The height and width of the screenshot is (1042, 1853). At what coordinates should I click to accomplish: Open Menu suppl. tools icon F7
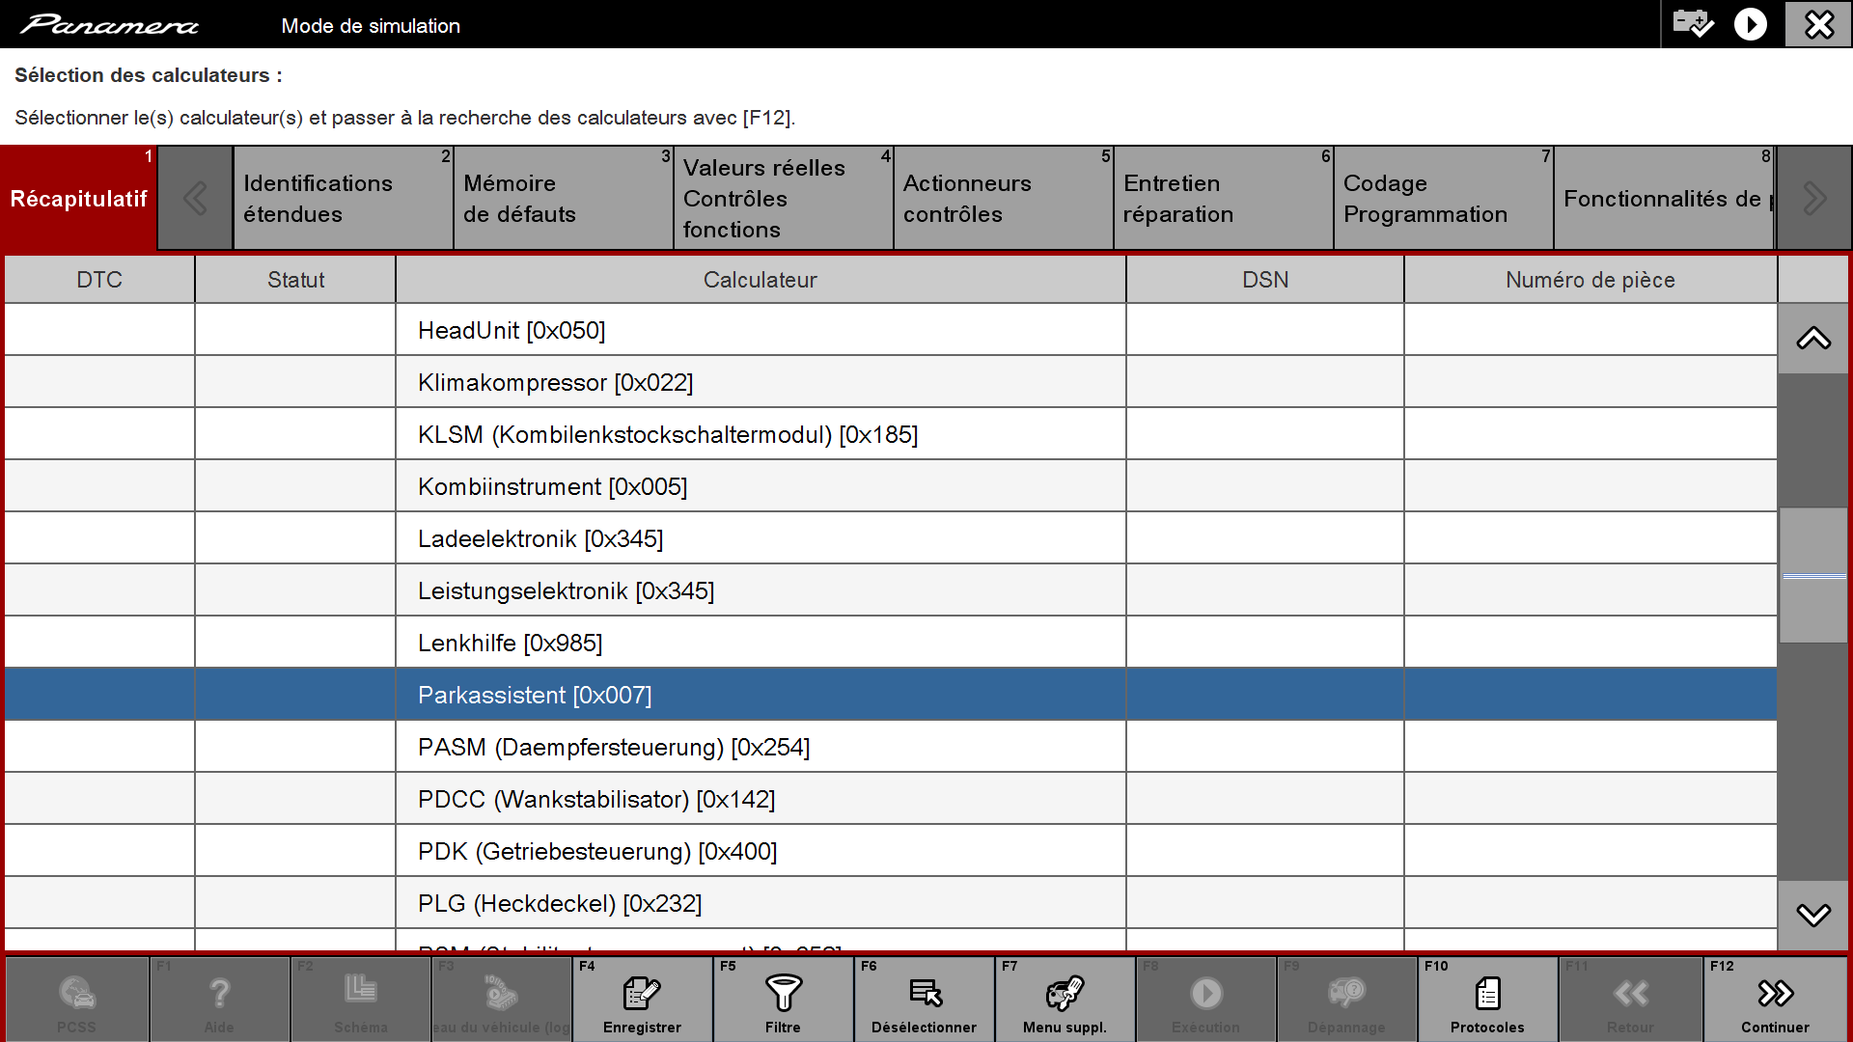[1065, 999]
